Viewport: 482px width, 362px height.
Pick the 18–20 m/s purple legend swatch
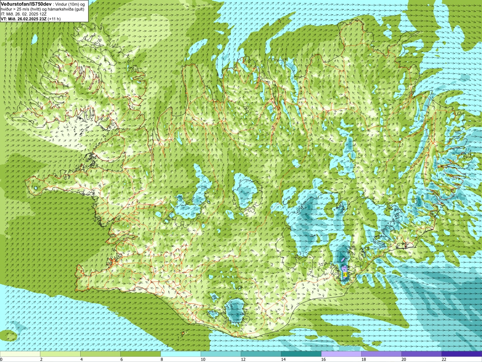(381, 354)
